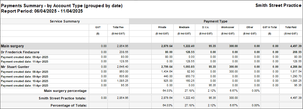The image size is (303, 109).
Task: Click the Medicare column heading
Action: 184,27
